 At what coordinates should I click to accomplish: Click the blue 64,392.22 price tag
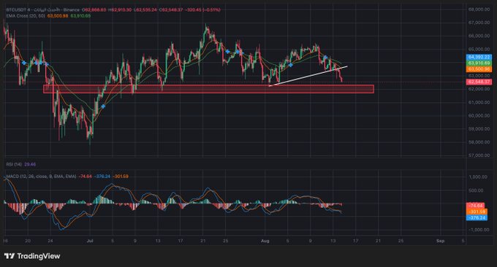479,57
